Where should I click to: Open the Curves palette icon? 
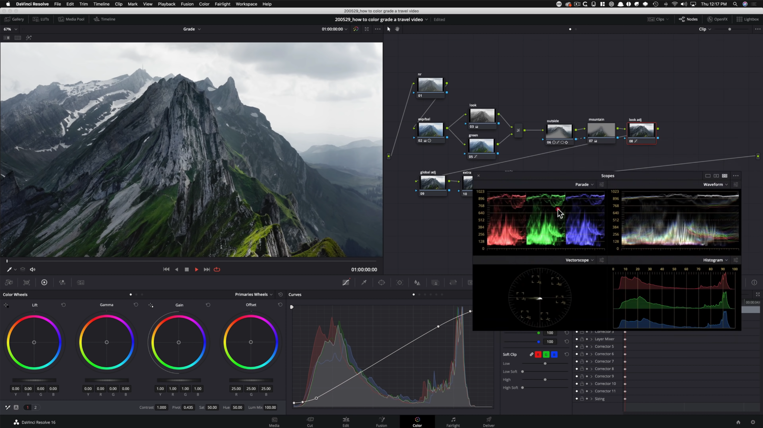pyautogui.click(x=346, y=283)
